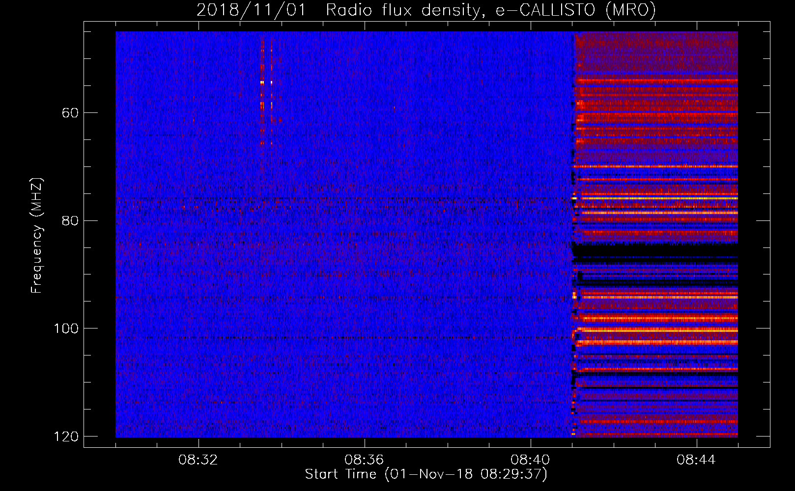Click the plot title '2018/11/01 Radio flux density'

(426, 10)
